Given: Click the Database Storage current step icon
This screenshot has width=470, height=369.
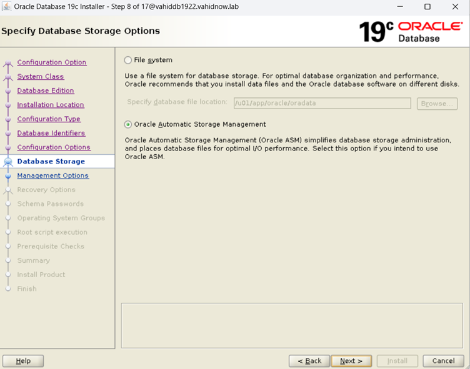Looking at the screenshot, I should 8,162.
